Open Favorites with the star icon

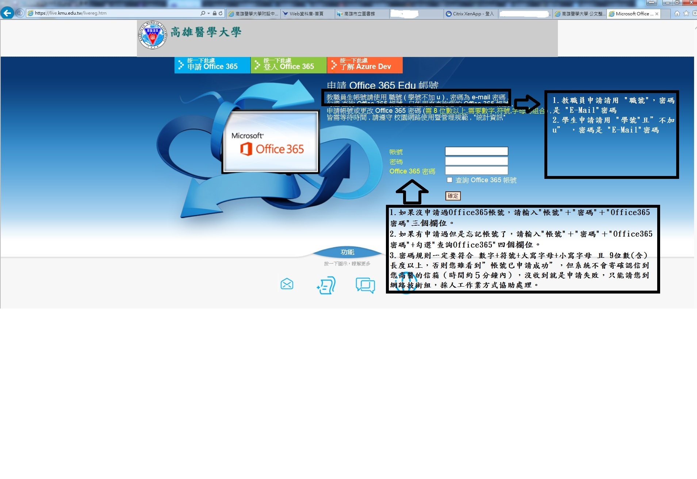686,14
